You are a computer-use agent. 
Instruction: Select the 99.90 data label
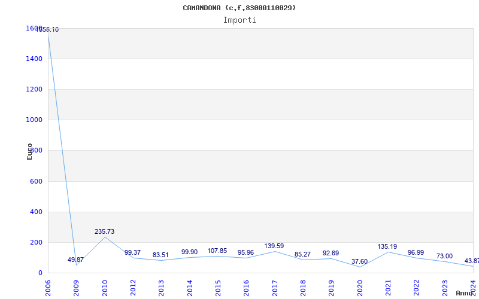pos(189,252)
